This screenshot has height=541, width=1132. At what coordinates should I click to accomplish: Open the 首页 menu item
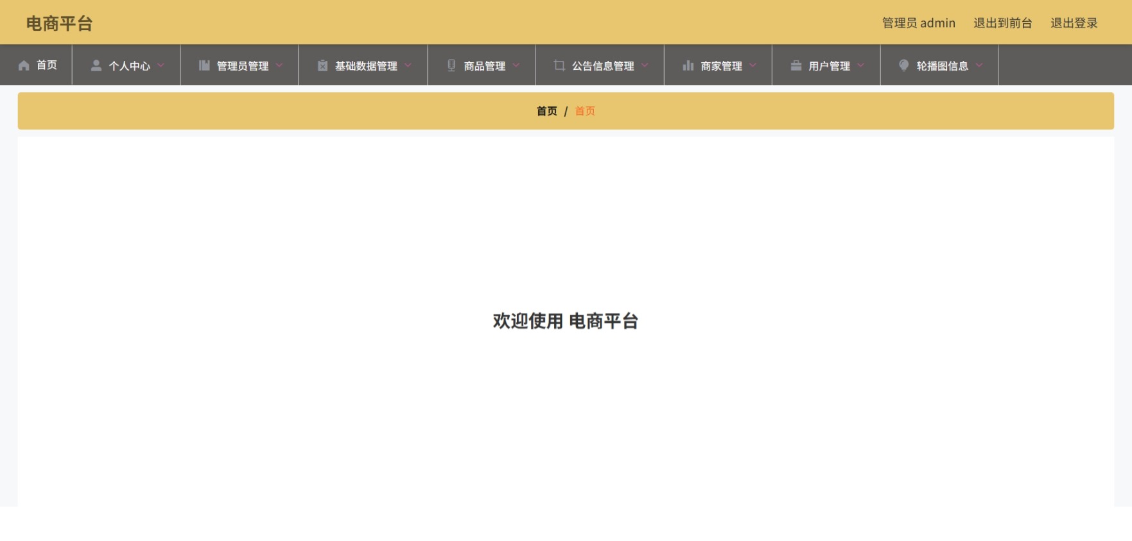point(37,65)
